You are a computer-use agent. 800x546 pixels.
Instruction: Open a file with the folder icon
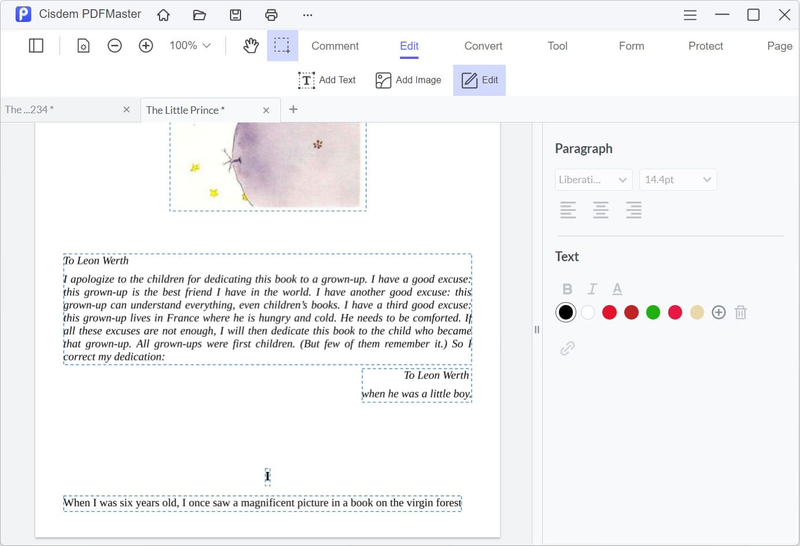(199, 15)
